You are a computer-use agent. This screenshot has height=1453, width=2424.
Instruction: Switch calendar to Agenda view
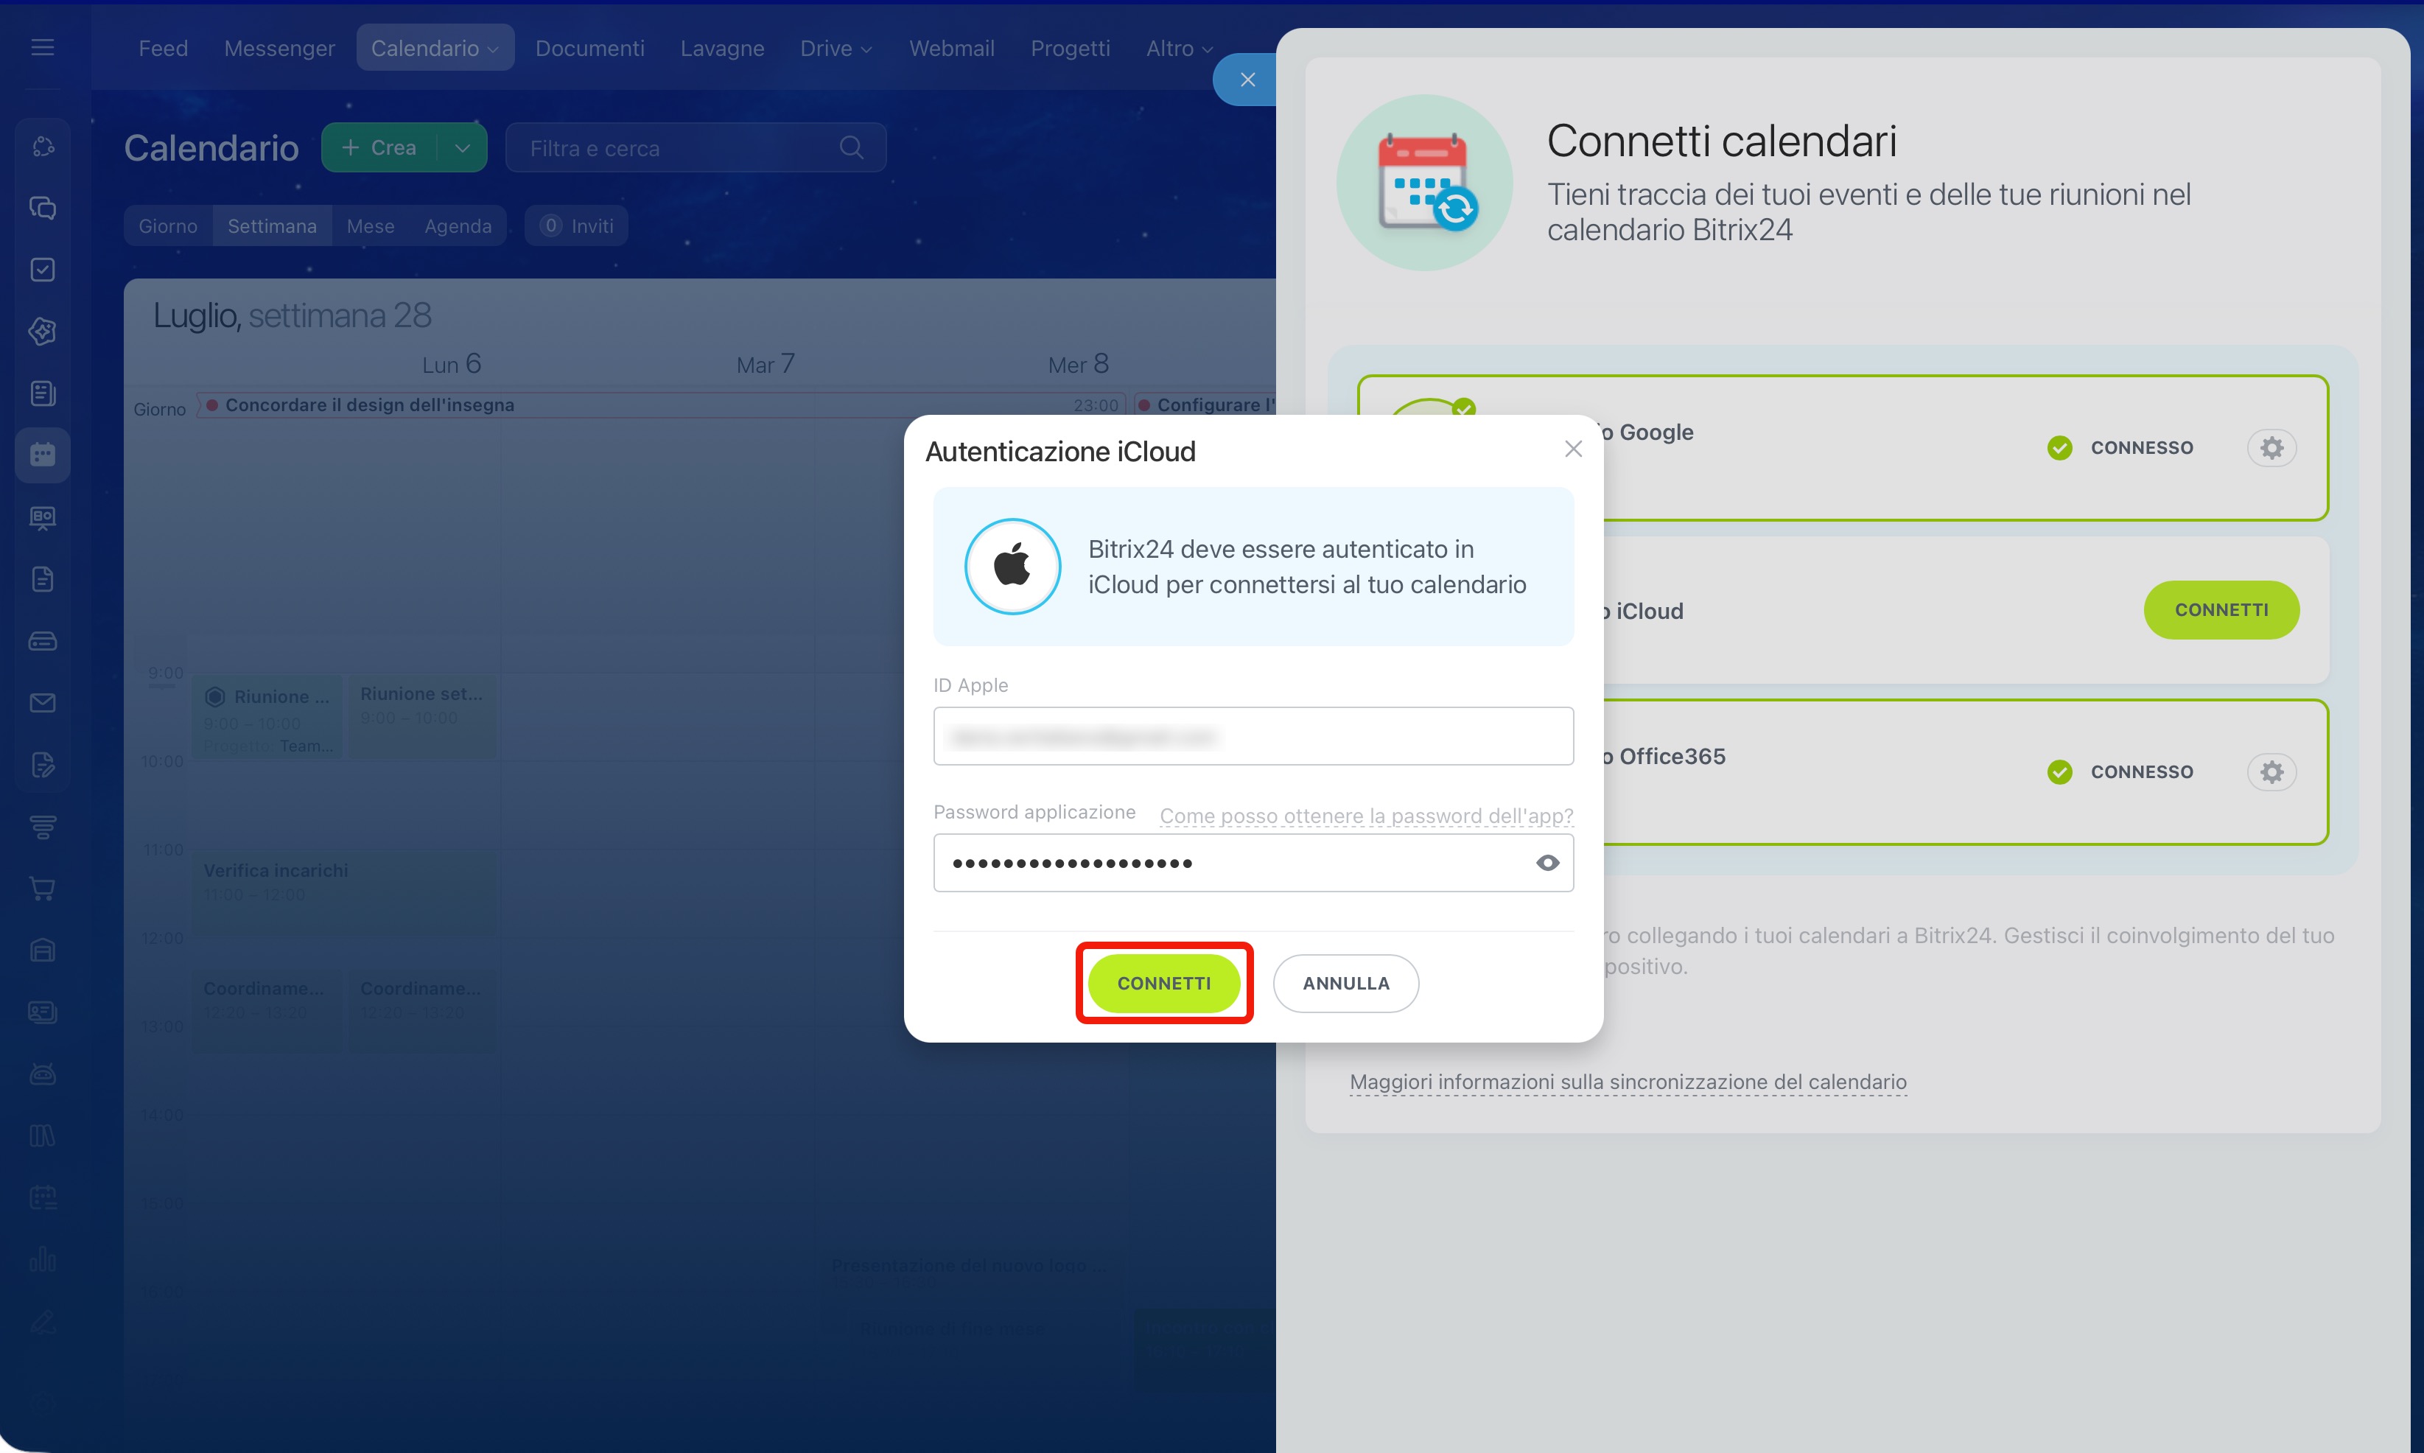[x=458, y=226]
